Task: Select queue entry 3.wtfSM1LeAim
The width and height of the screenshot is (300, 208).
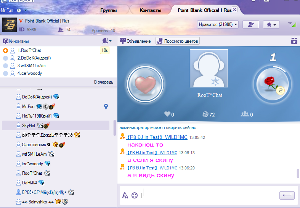Action: pyautogui.click(x=58, y=66)
